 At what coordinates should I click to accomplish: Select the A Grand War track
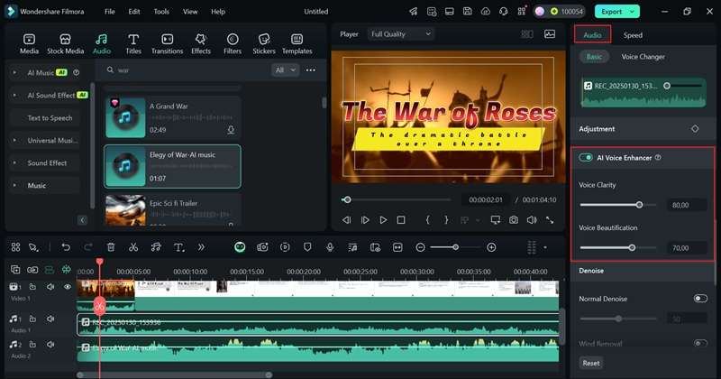tap(172, 117)
